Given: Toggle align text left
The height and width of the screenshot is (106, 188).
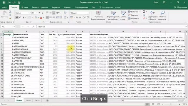Looking at the screenshot, I should pyautogui.click(x=47, y=18).
